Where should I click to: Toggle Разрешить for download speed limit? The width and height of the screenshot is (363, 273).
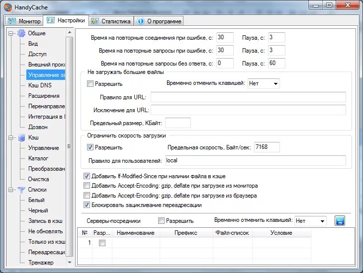click(90, 147)
